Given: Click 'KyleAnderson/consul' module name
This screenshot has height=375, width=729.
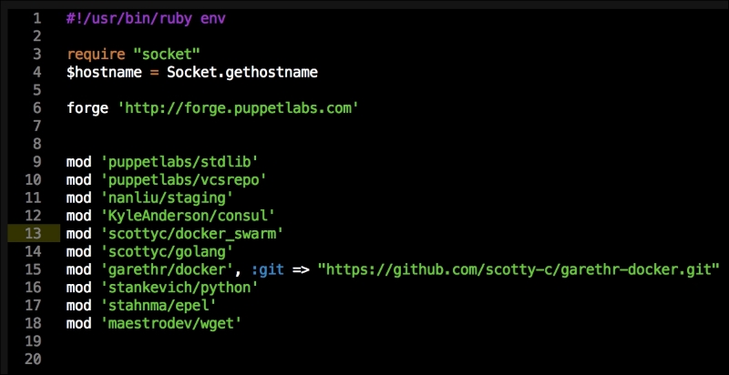Looking at the screenshot, I should pos(188,215).
